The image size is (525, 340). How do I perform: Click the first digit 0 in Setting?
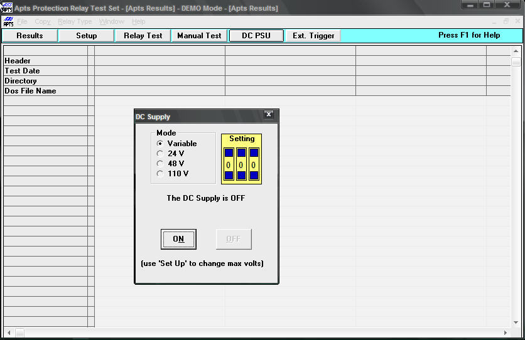click(229, 165)
